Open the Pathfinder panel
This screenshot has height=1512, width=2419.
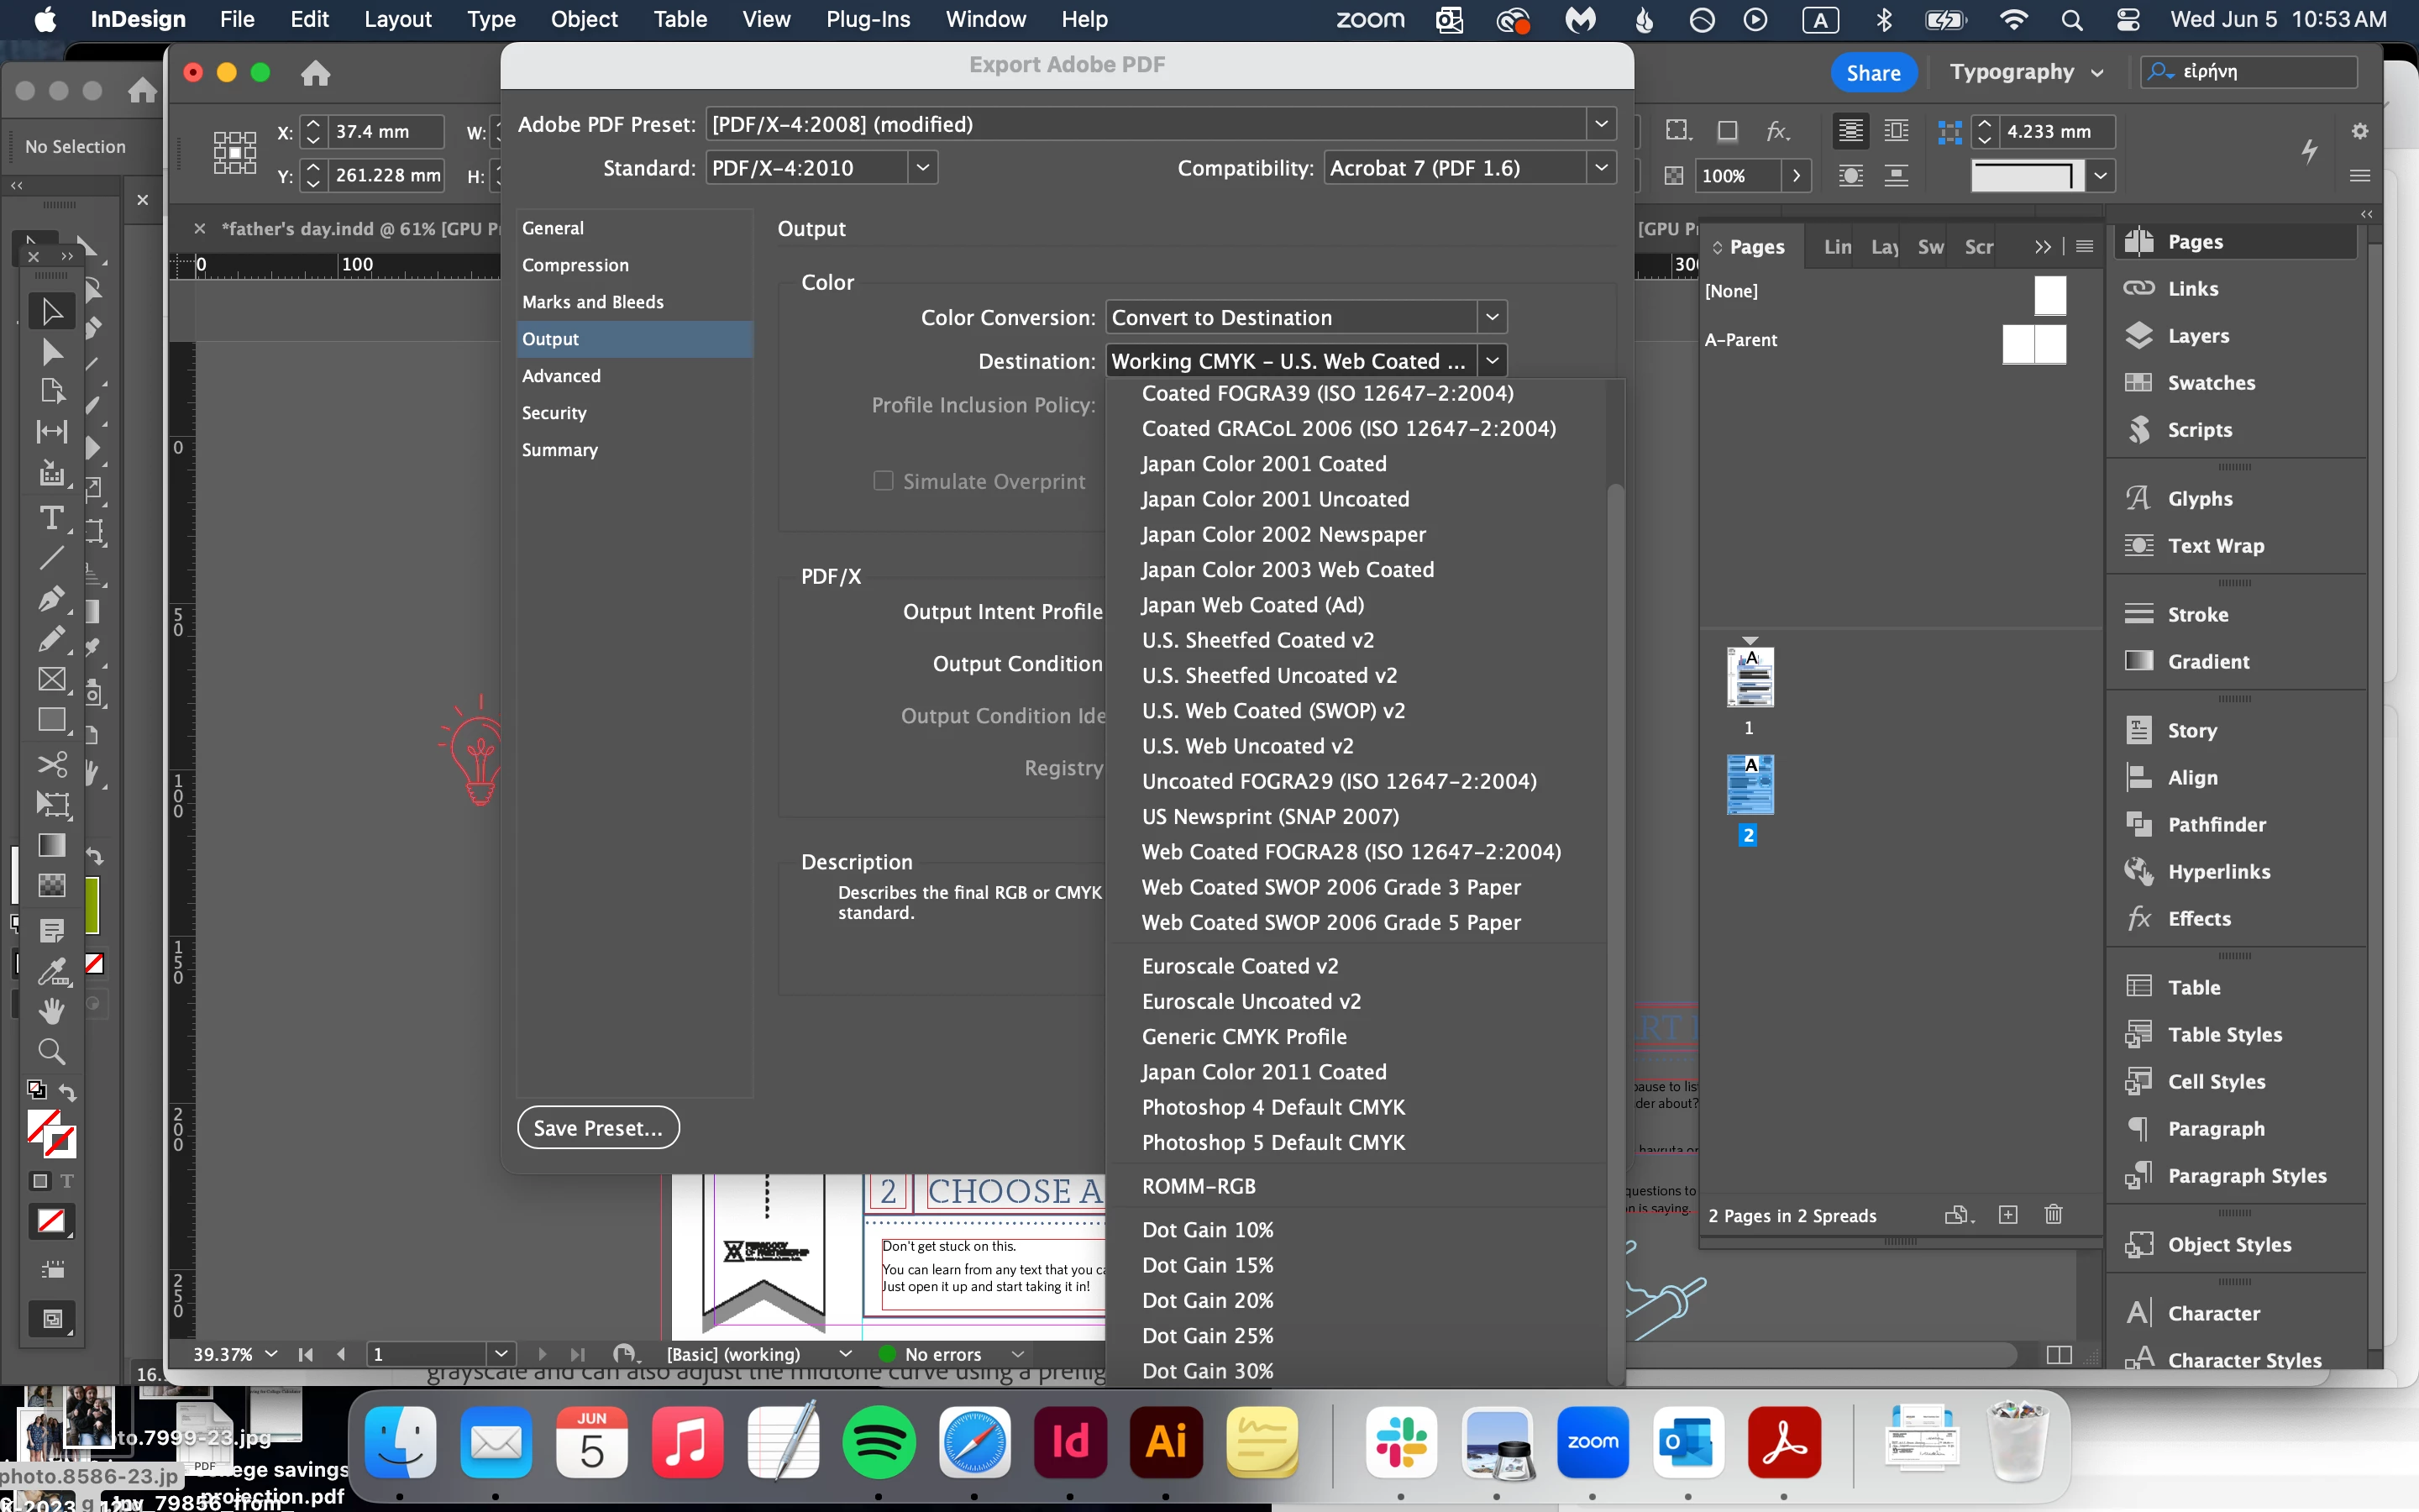pyautogui.click(x=2216, y=824)
